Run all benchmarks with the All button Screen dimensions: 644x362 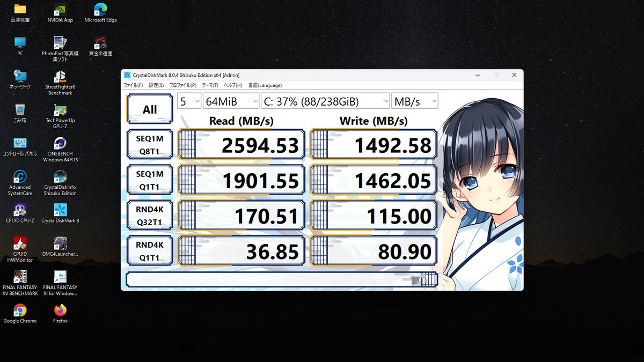pos(150,109)
